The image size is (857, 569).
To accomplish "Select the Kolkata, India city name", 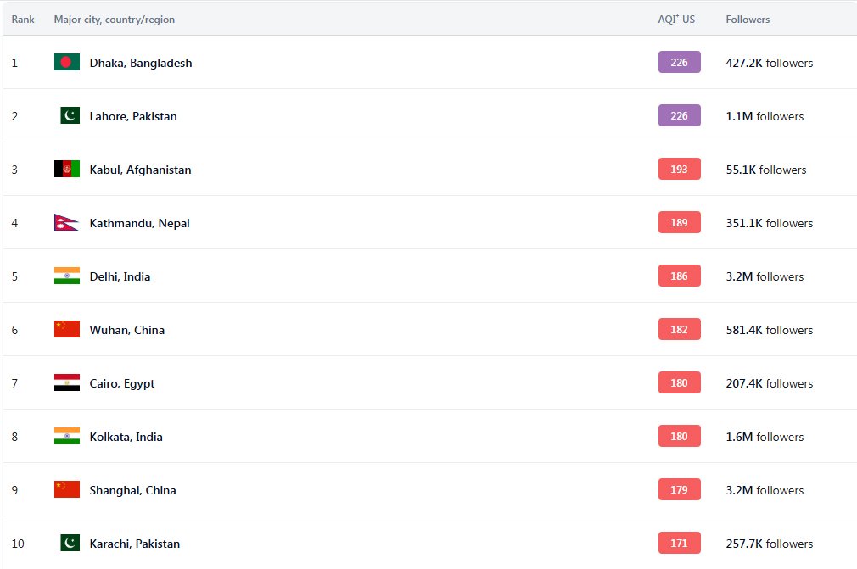I will [126, 437].
